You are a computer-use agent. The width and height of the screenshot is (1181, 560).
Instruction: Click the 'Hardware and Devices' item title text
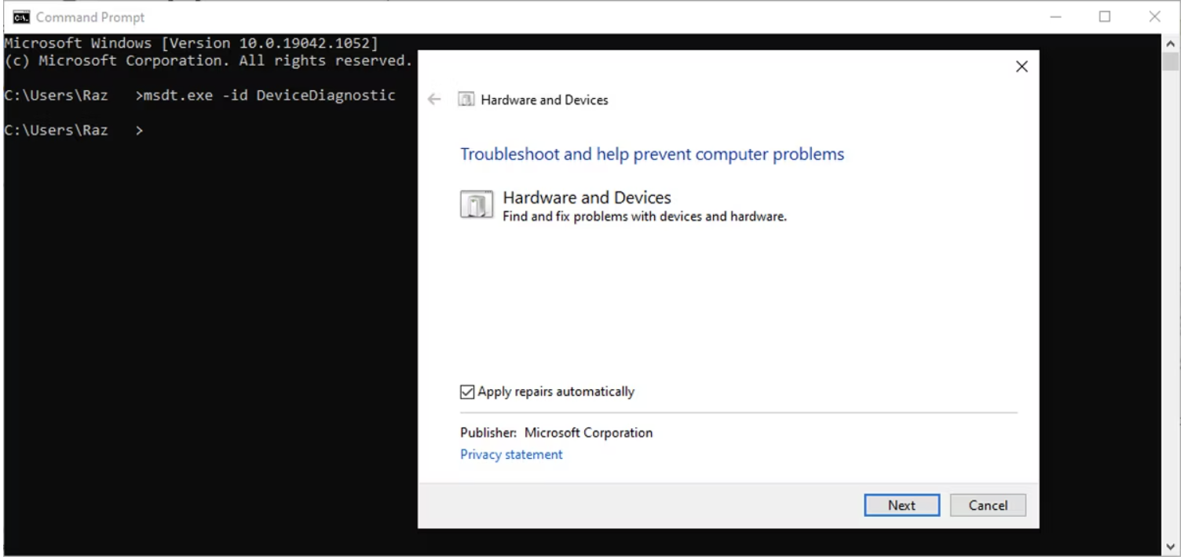587,198
